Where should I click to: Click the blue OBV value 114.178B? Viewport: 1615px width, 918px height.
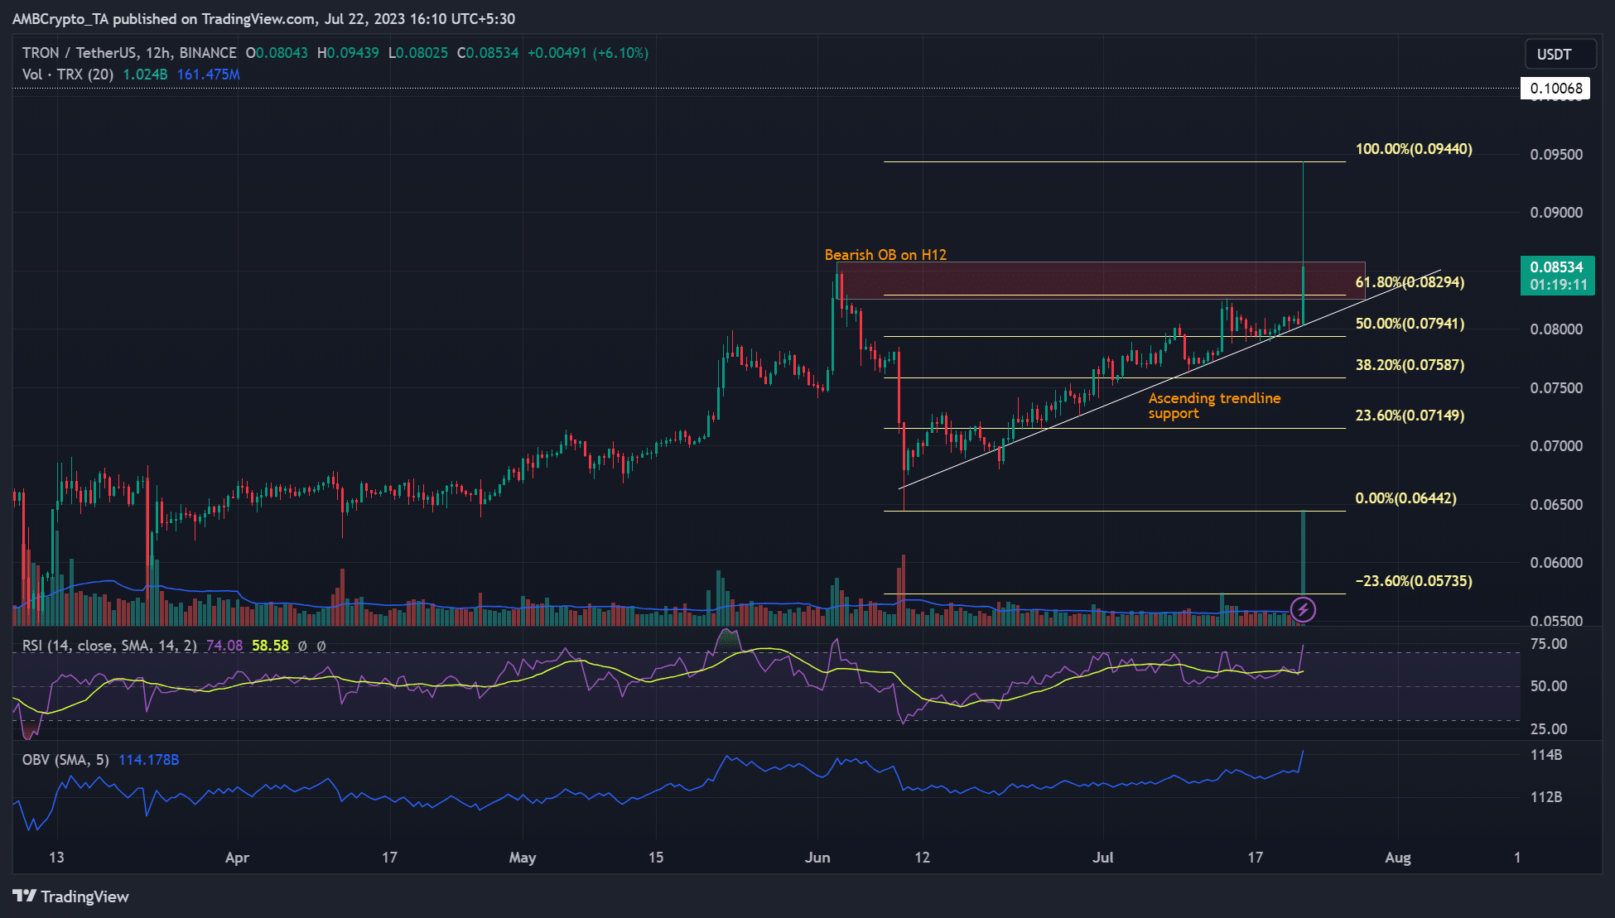148,760
